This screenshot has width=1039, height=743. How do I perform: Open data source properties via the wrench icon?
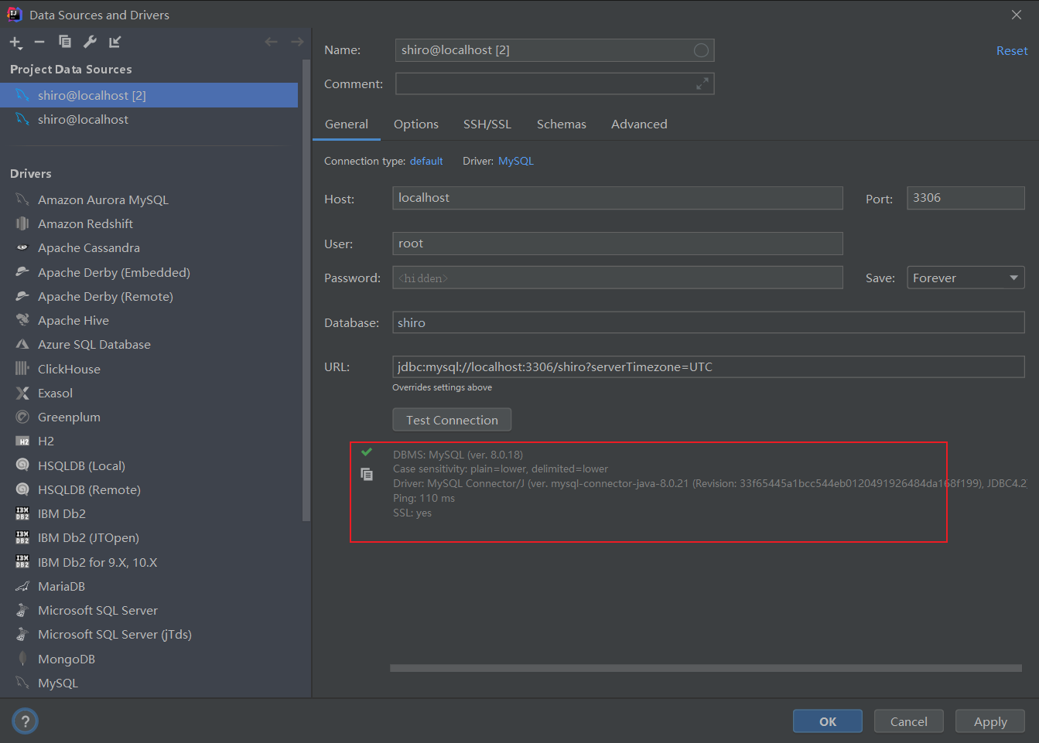click(x=90, y=42)
